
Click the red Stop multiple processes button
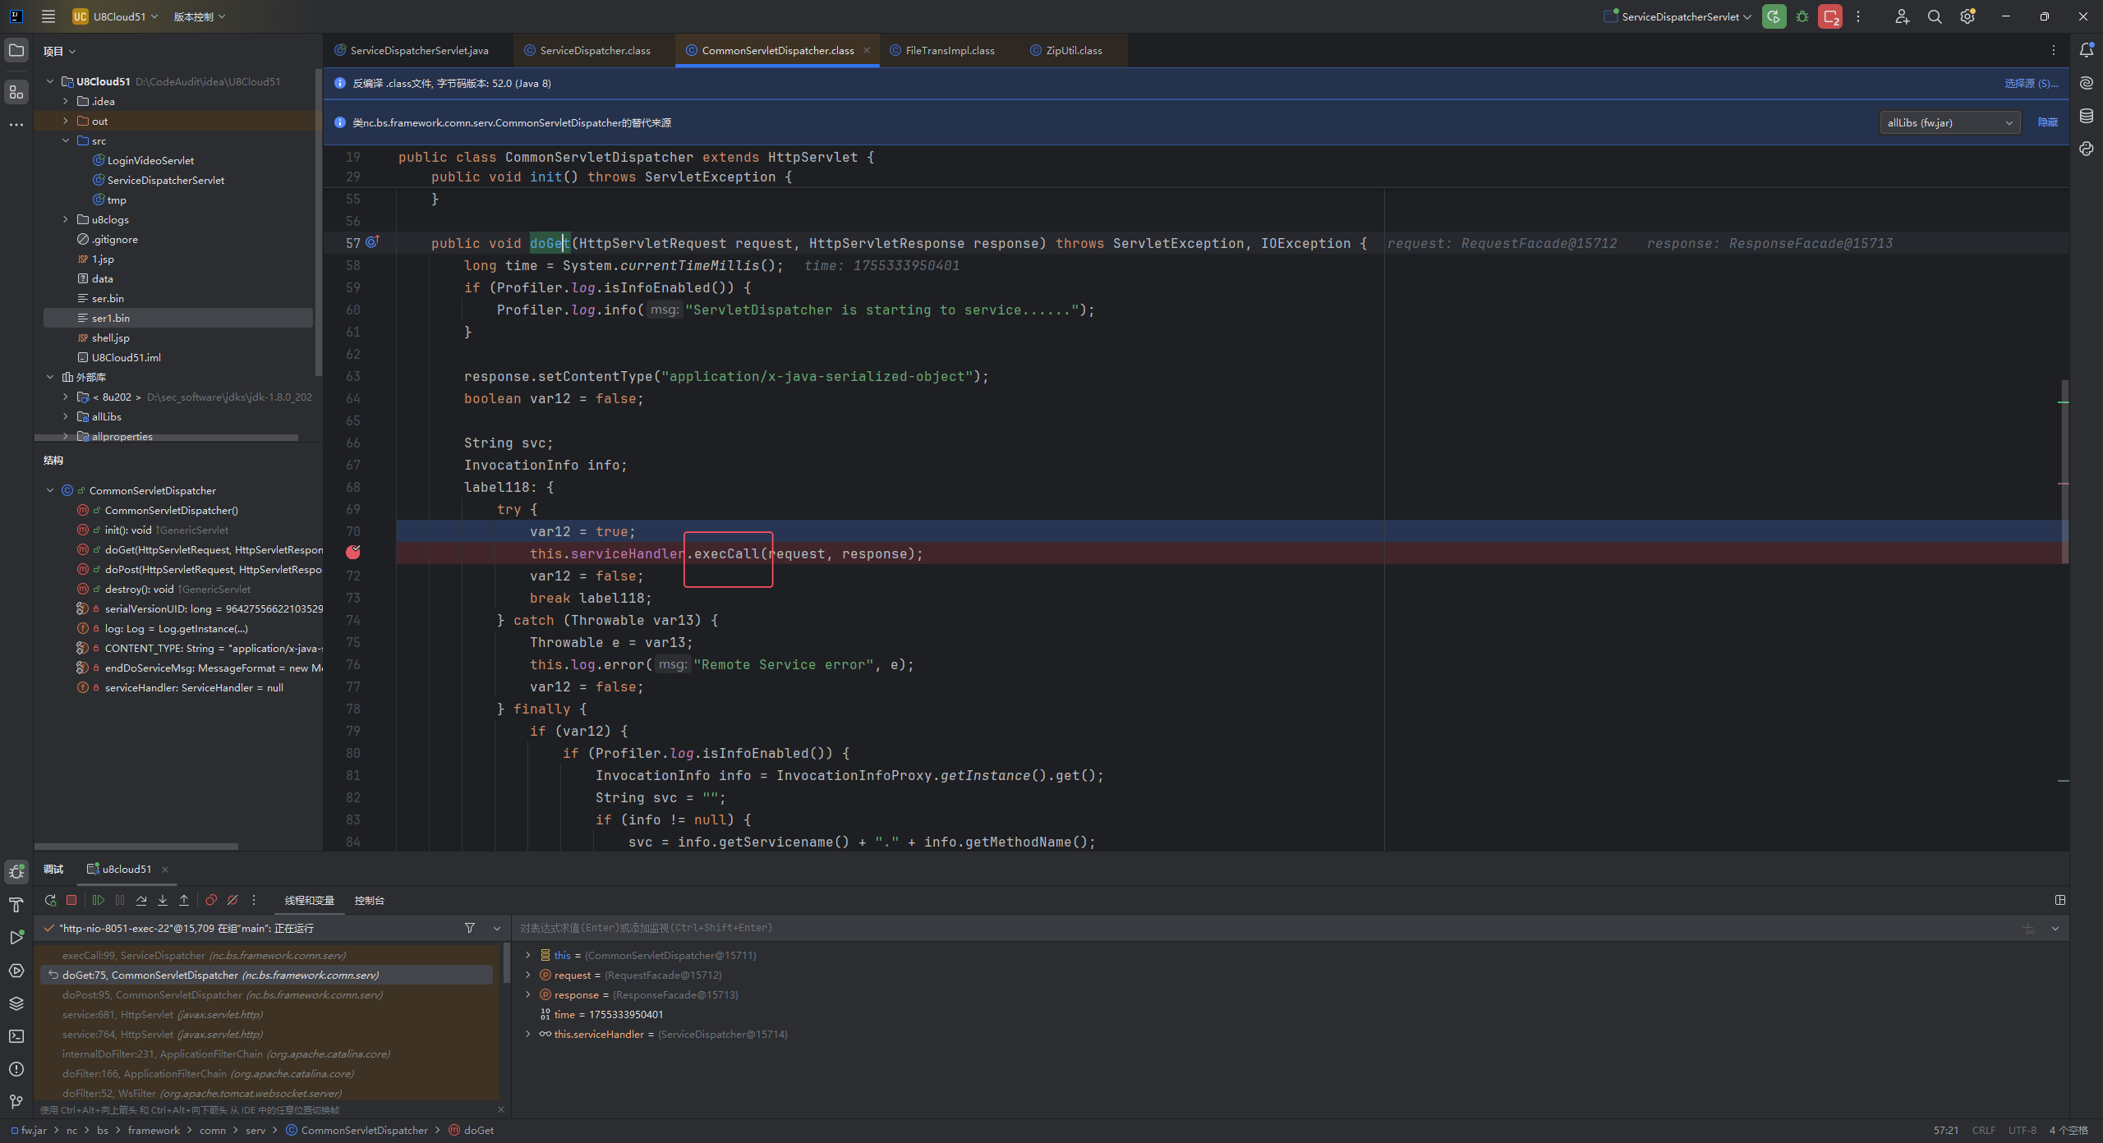(x=1830, y=16)
